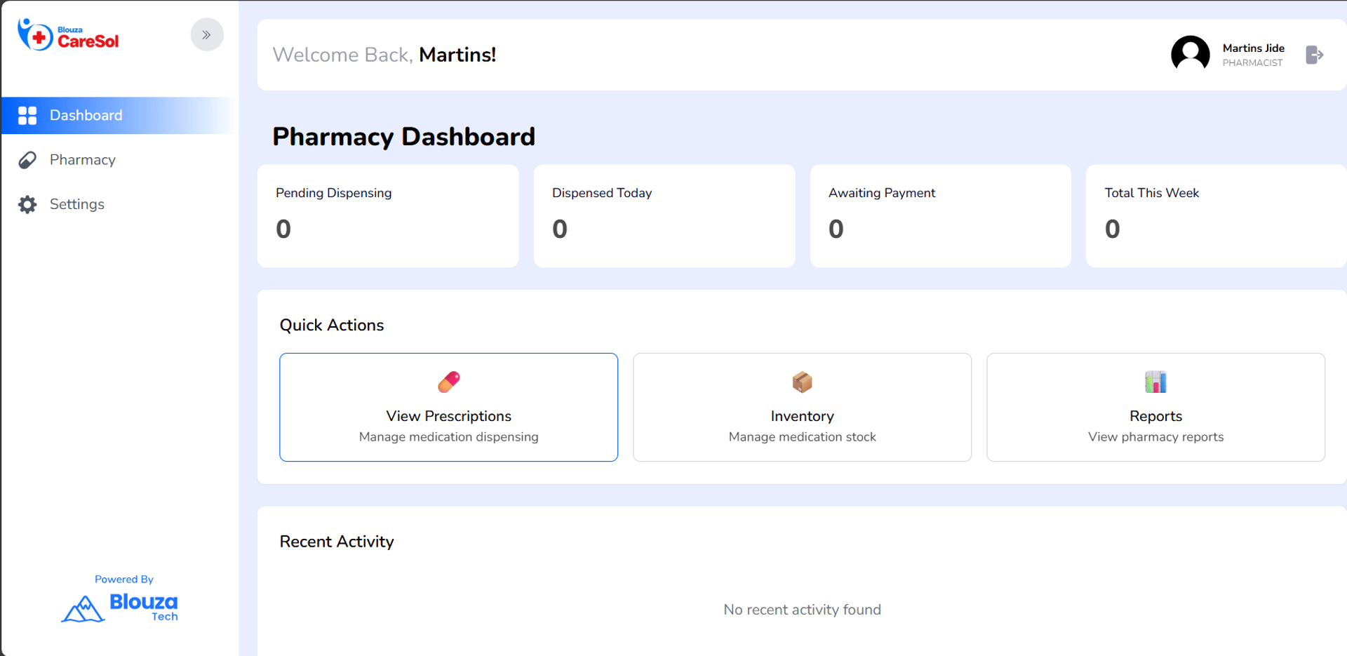Click the Blouza CareSol logo
The height and width of the screenshot is (656, 1347).
tap(69, 35)
